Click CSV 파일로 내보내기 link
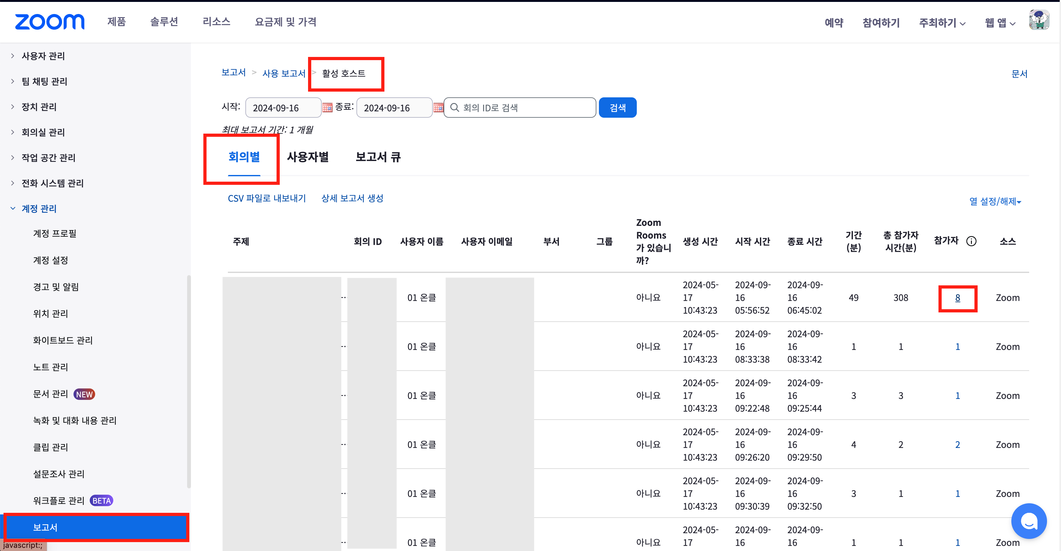1061x551 pixels. 266,199
